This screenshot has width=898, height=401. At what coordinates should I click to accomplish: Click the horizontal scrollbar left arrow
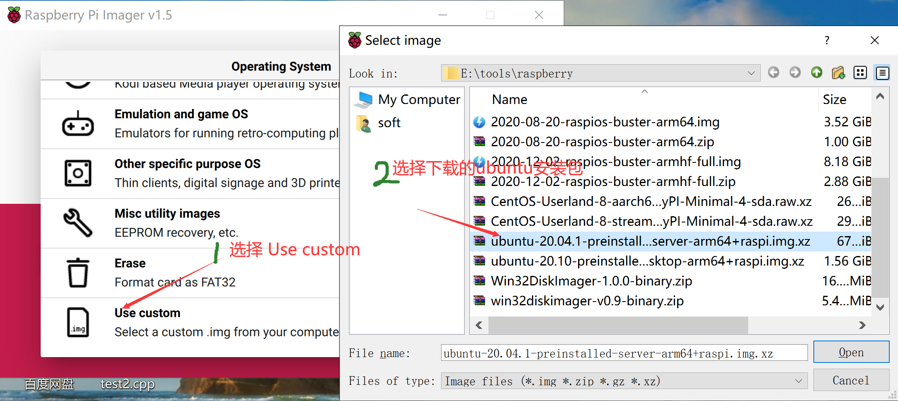click(x=479, y=325)
